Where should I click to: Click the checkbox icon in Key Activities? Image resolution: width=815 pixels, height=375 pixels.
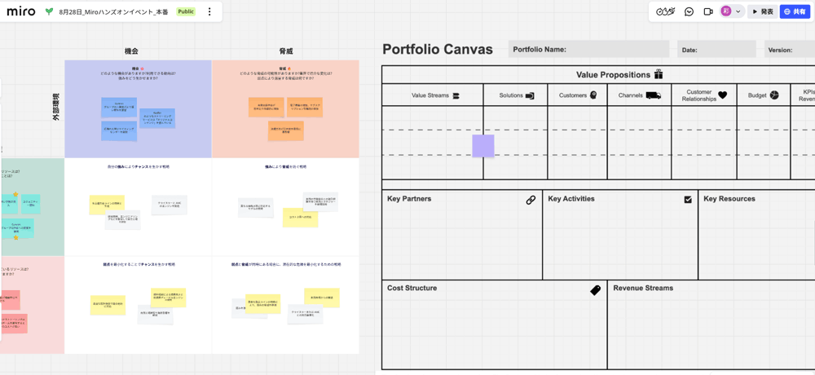pyautogui.click(x=688, y=199)
